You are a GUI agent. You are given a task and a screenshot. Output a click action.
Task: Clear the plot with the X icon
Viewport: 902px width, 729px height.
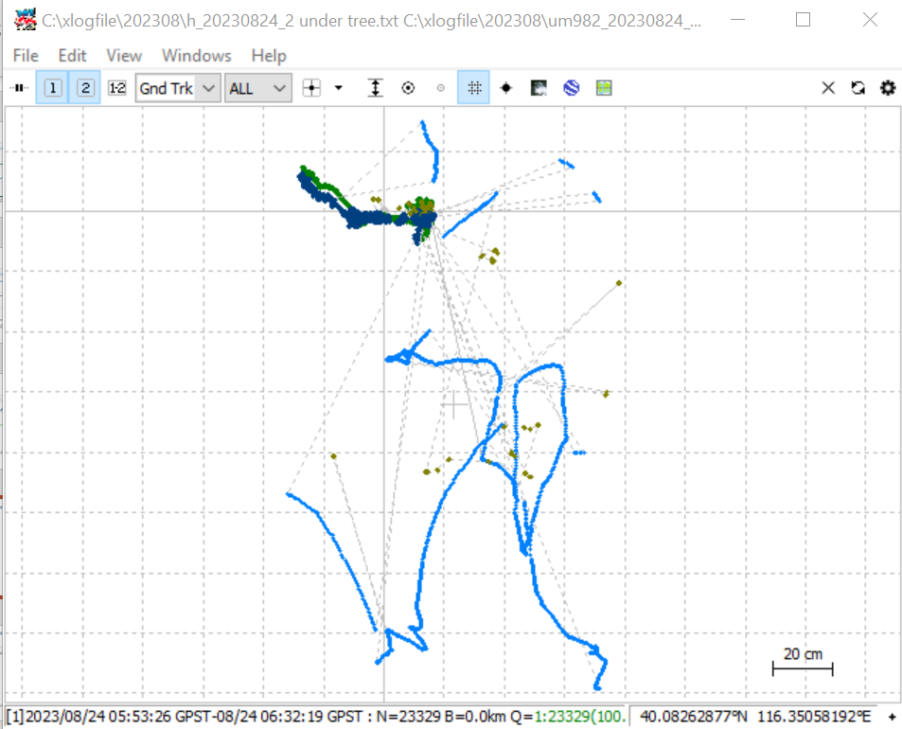[828, 88]
